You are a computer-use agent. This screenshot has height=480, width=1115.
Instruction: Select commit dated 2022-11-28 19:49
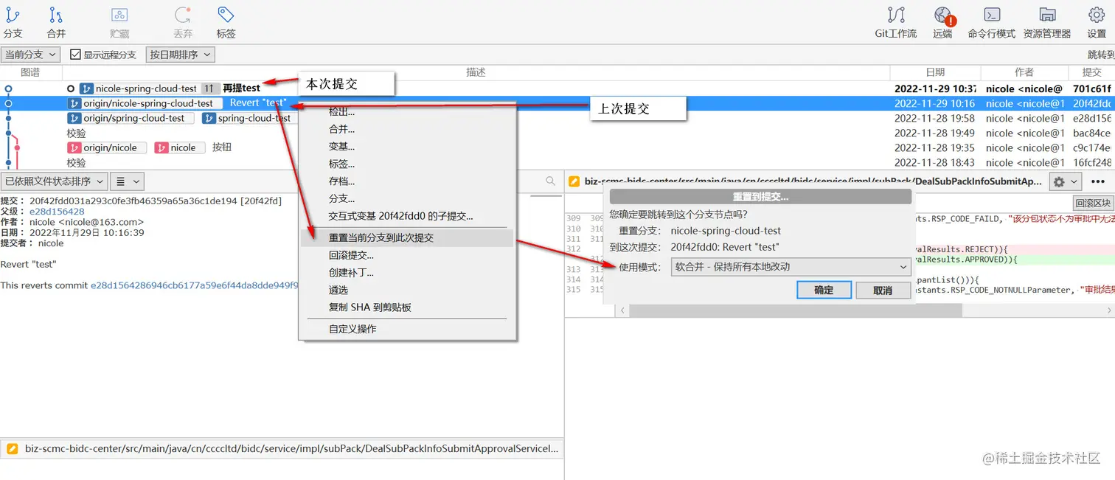(557, 133)
